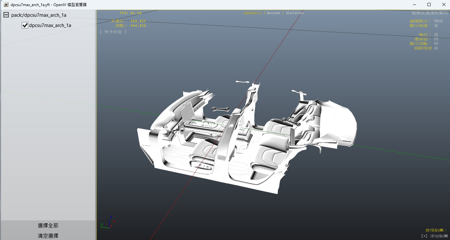Collapse the pack:/dpcsu7max_arch_1a tree node
This screenshot has height=240, width=450.
coord(6,15)
